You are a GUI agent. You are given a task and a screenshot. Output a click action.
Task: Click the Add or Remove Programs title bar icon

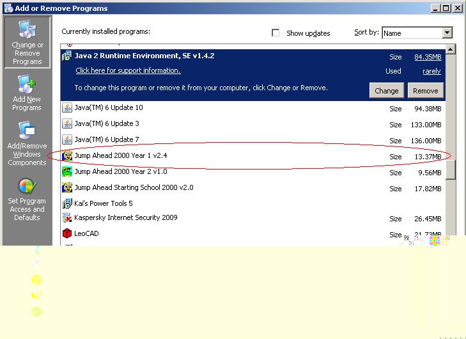[x=8, y=8]
